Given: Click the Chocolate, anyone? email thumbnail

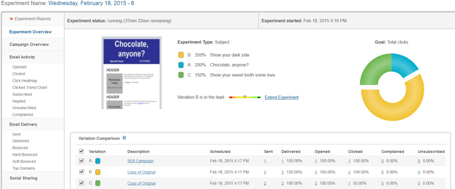Looking at the screenshot, I should coord(131,73).
